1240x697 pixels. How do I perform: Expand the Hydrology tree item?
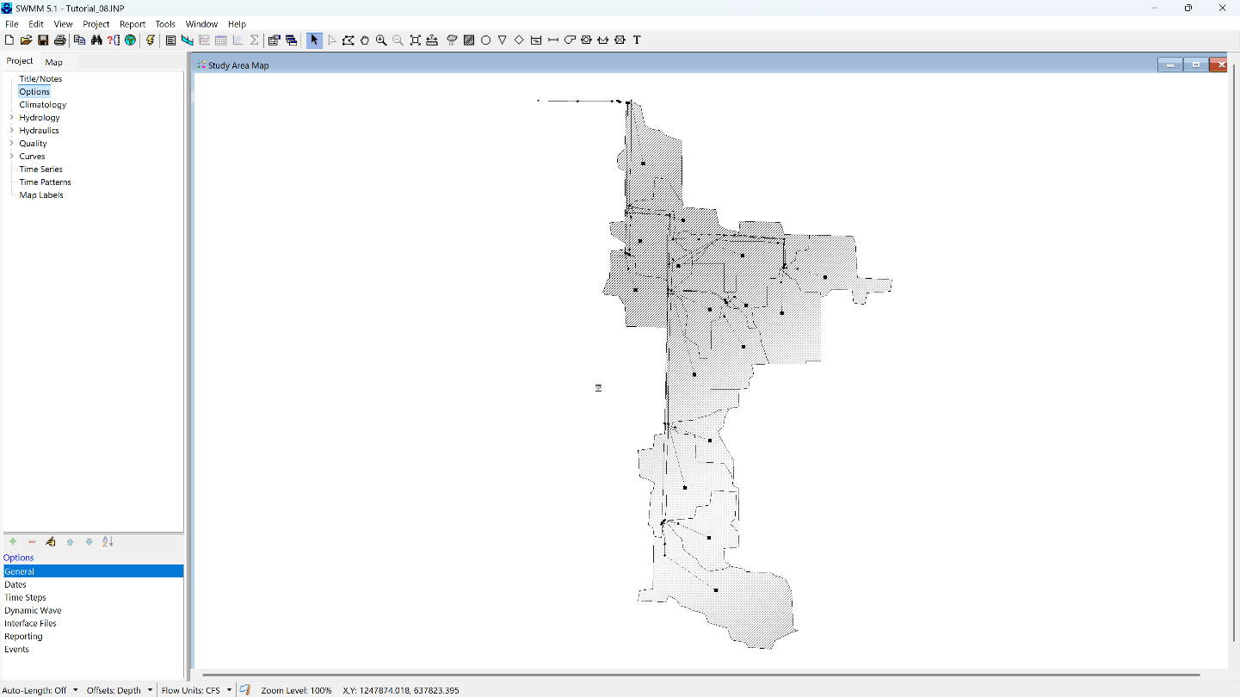10,117
